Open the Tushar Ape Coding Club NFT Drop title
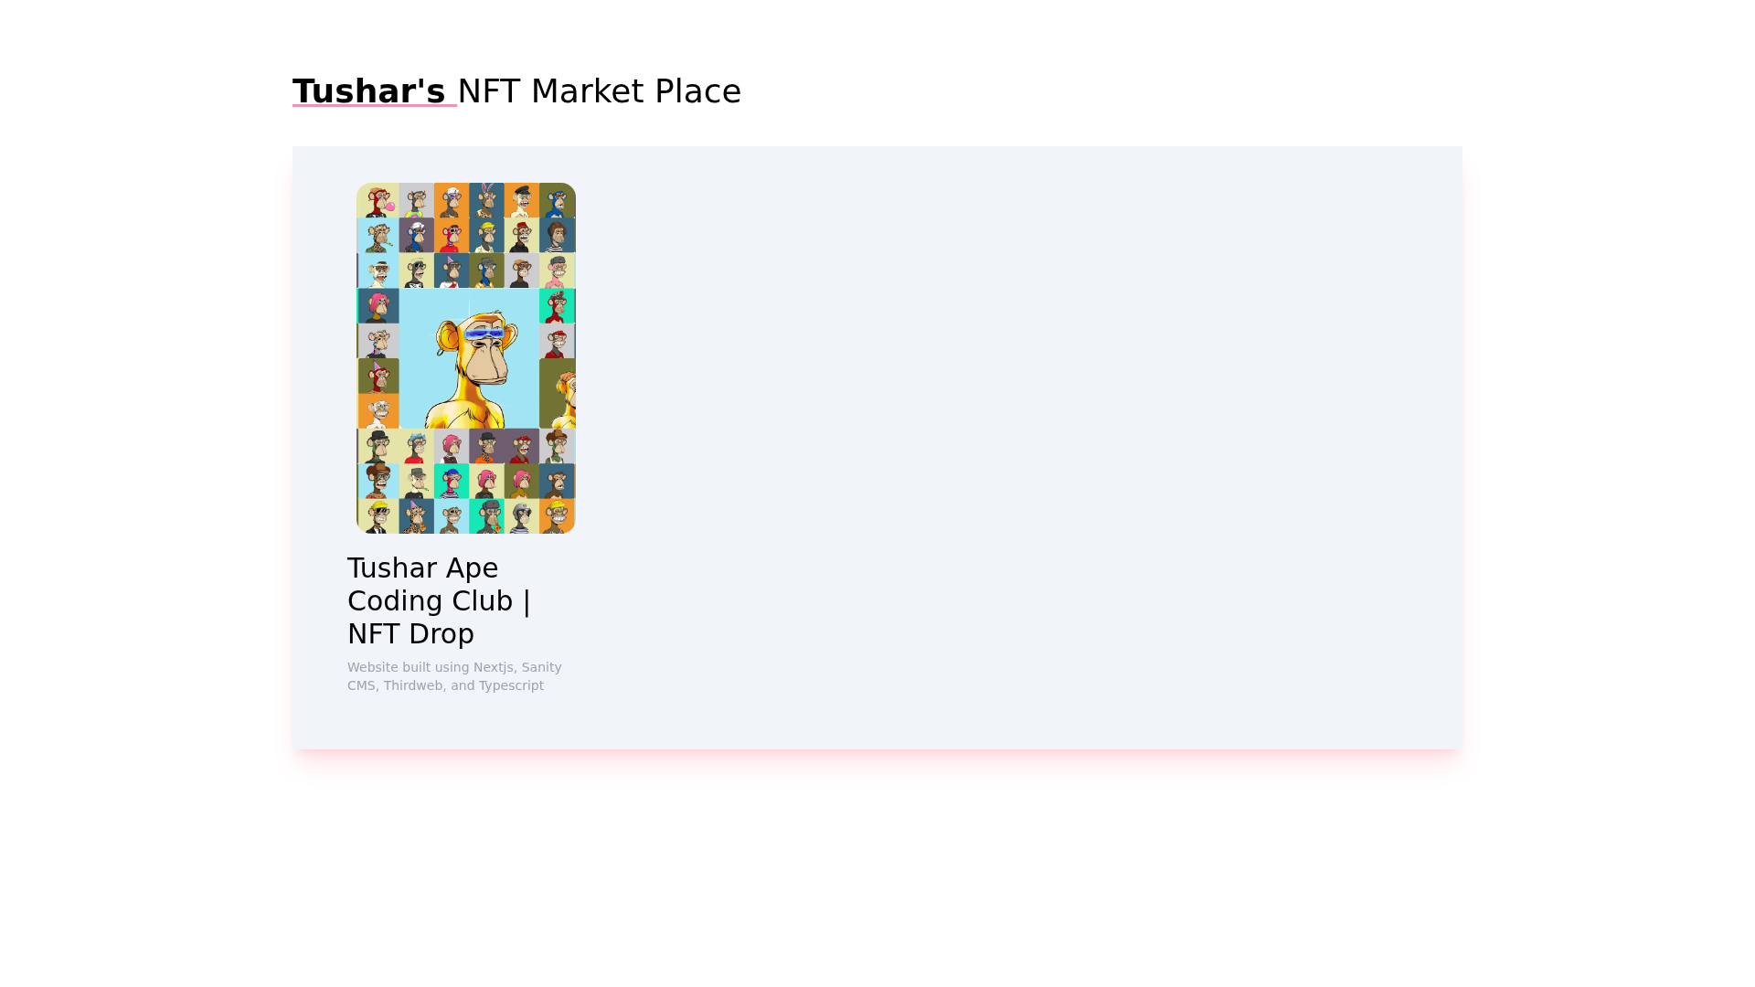Viewport: 1755px width, 987px height. click(x=439, y=600)
